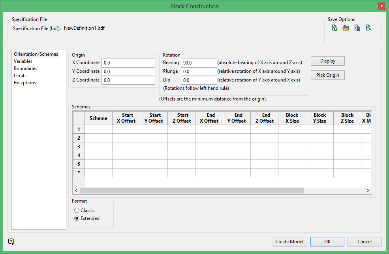Image resolution: width=389 pixels, height=254 pixels.
Task: Select Exceptions in the left panel
Action: tap(24, 83)
